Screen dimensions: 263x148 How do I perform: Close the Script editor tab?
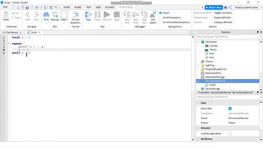click(39, 32)
